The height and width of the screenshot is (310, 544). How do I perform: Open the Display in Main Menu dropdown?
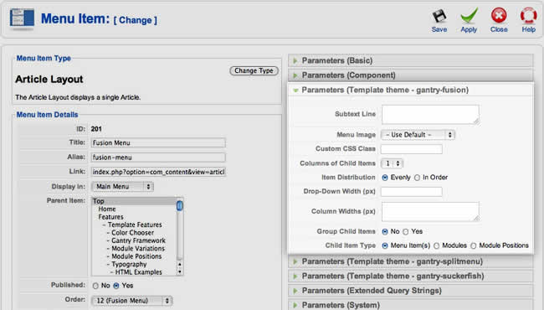122,186
